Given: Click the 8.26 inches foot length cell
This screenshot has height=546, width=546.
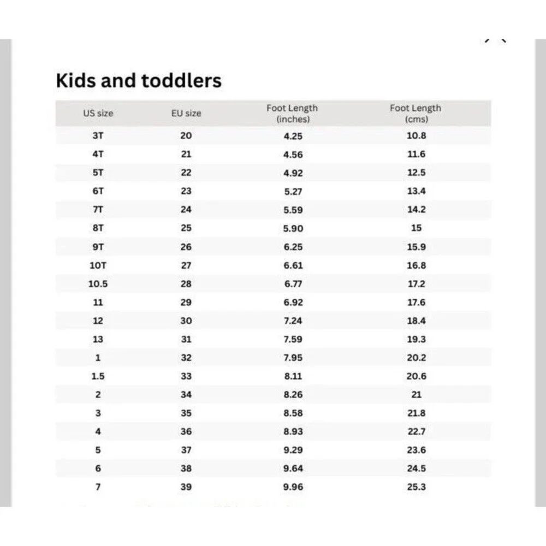Looking at the screenshot, I should [x=293, y=395].
